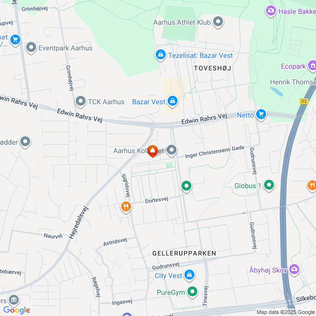Click the Globus 1 green pin
This screenshot has width=316, height=316.
pyautogui.click(x=269, y=185)
